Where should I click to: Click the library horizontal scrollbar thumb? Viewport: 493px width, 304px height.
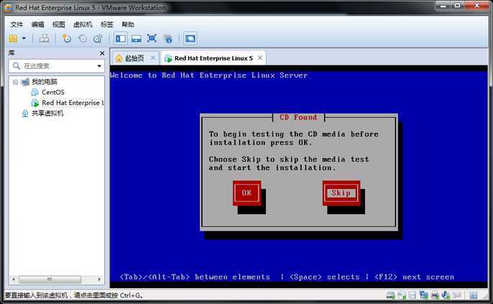(50, 279)
